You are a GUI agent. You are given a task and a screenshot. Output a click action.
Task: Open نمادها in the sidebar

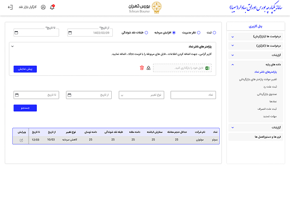273,101
